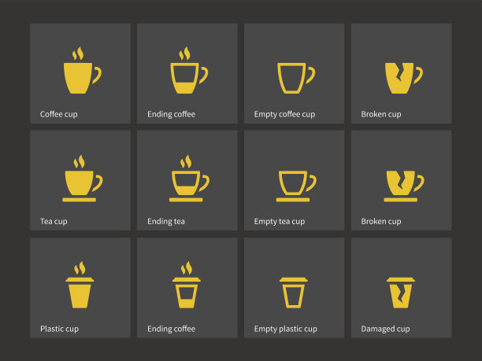Click the empty tea cup with saucer icon
The height and width of the screenshot is (361, 482).
pyautogui.click(x=296, y=186)
